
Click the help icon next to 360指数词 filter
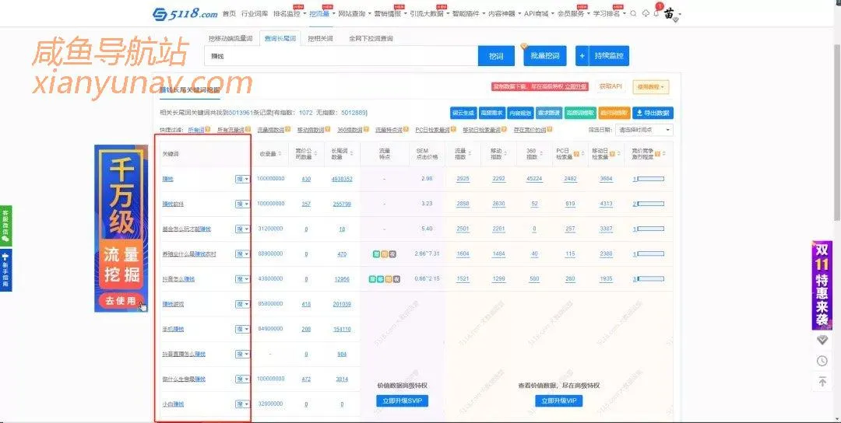(x=366, y=130)
